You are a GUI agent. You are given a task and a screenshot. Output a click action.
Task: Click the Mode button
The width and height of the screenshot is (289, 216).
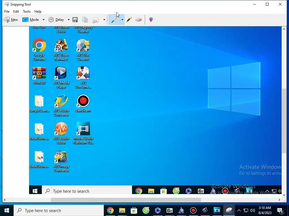pyautogui.click(x=30, y=20)
